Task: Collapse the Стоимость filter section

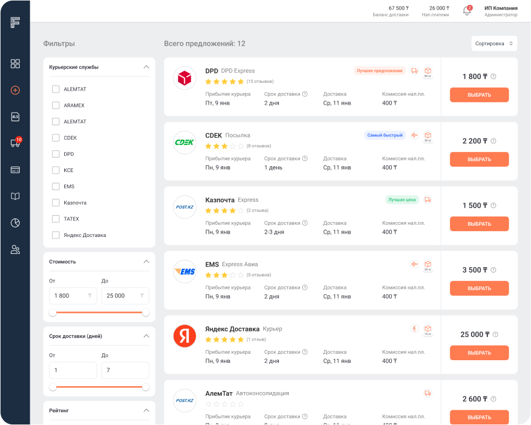Action: tap(147, 261)
